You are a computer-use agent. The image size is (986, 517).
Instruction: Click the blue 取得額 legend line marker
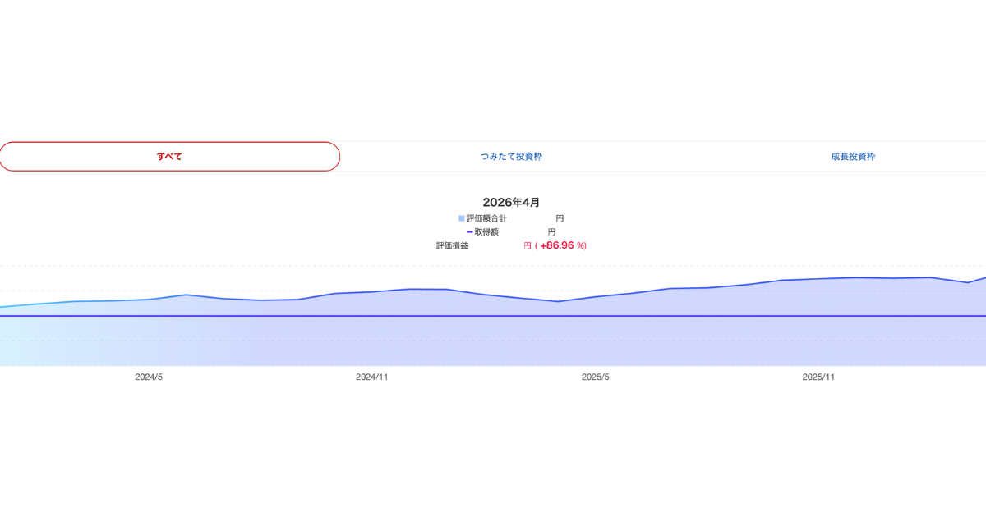pyautogui.click(x=470, y=232)
